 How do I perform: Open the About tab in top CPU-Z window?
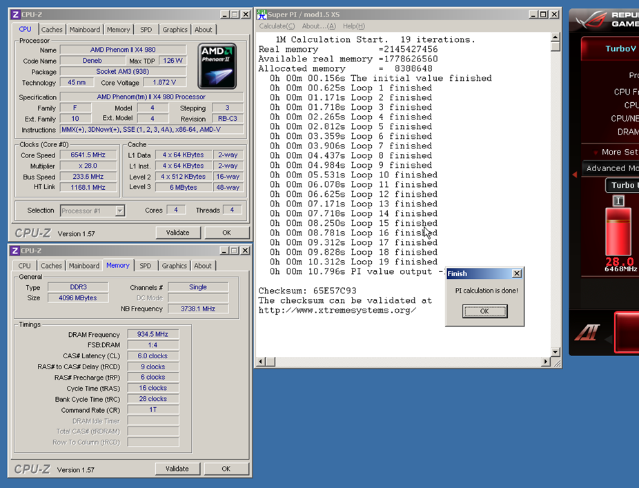coord(203,30)
